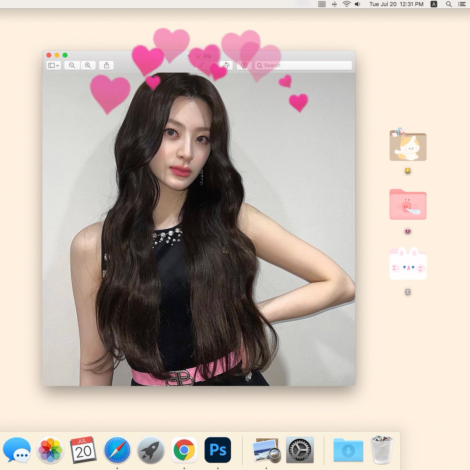This screenshot has height=470, width=470.
Task: Open Launchpad from the Dock
Action: point(150,450)
